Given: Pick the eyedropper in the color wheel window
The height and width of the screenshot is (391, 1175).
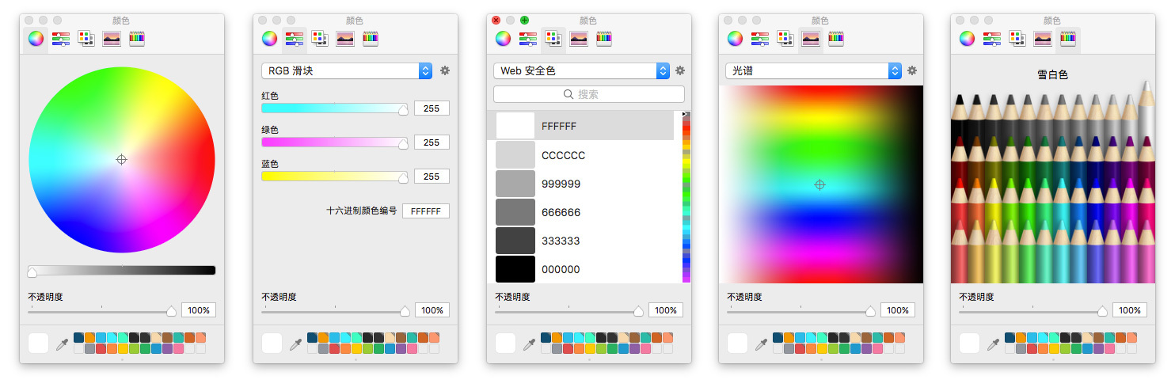Looking at the screenshot, I should click(62, 344).
